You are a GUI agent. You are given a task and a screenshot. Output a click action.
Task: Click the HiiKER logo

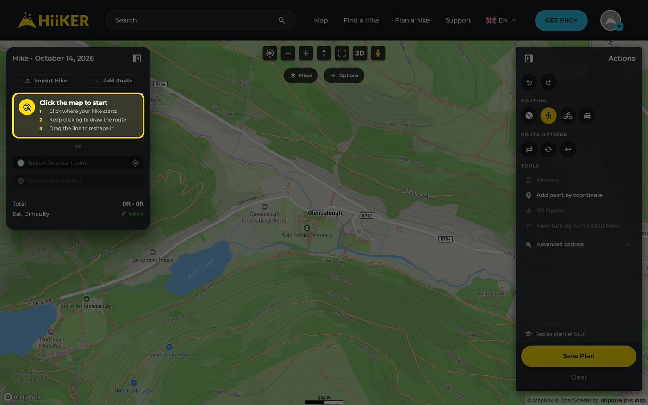[53, 20]
